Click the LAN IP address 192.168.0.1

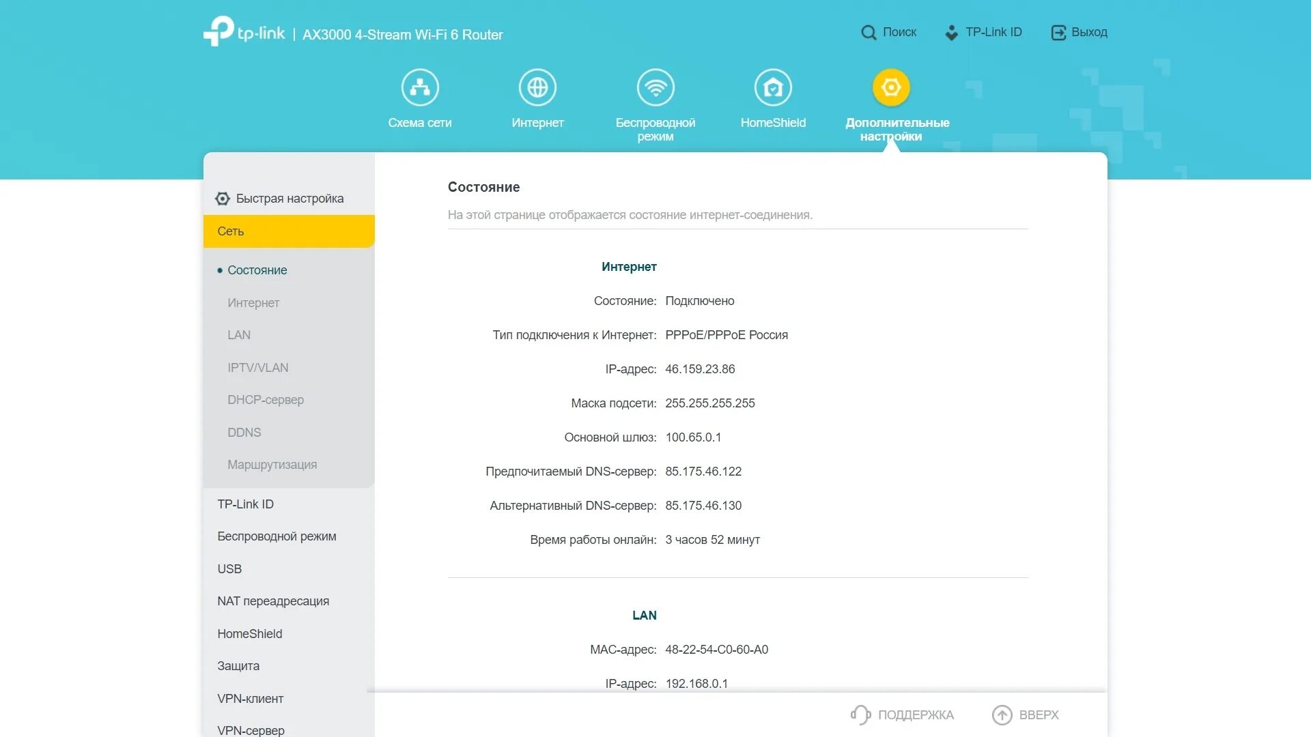coord(696,684)
